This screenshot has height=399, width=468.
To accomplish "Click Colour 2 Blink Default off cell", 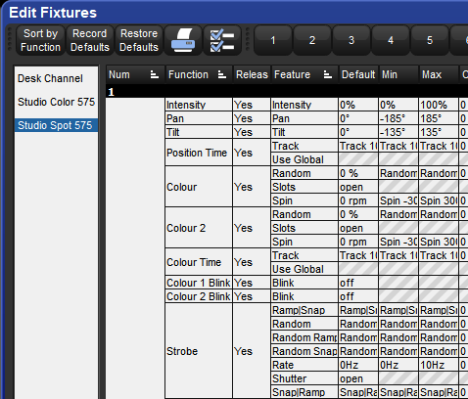I will point(358,296).
